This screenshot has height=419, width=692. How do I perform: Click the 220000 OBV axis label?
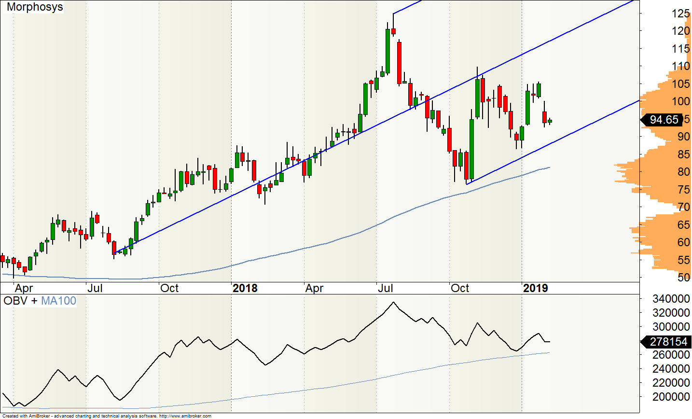pyautogui.click(x=671, y=383)
